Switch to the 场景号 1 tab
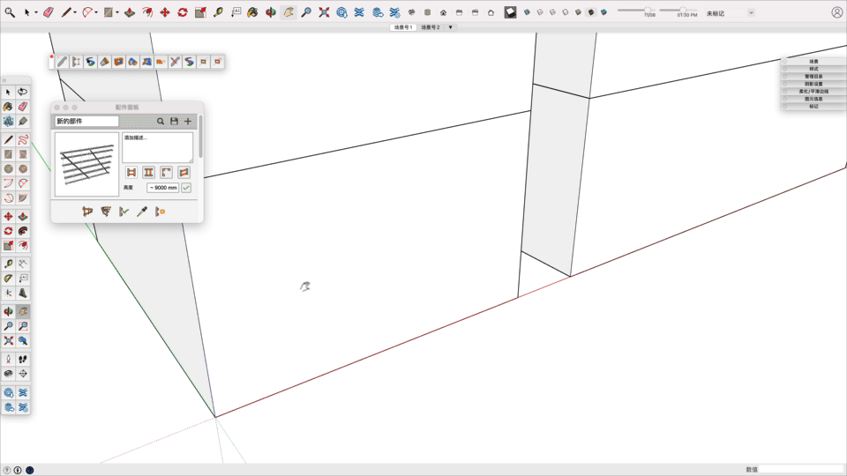This screenshot has height=476, width=847. (403, 27)
